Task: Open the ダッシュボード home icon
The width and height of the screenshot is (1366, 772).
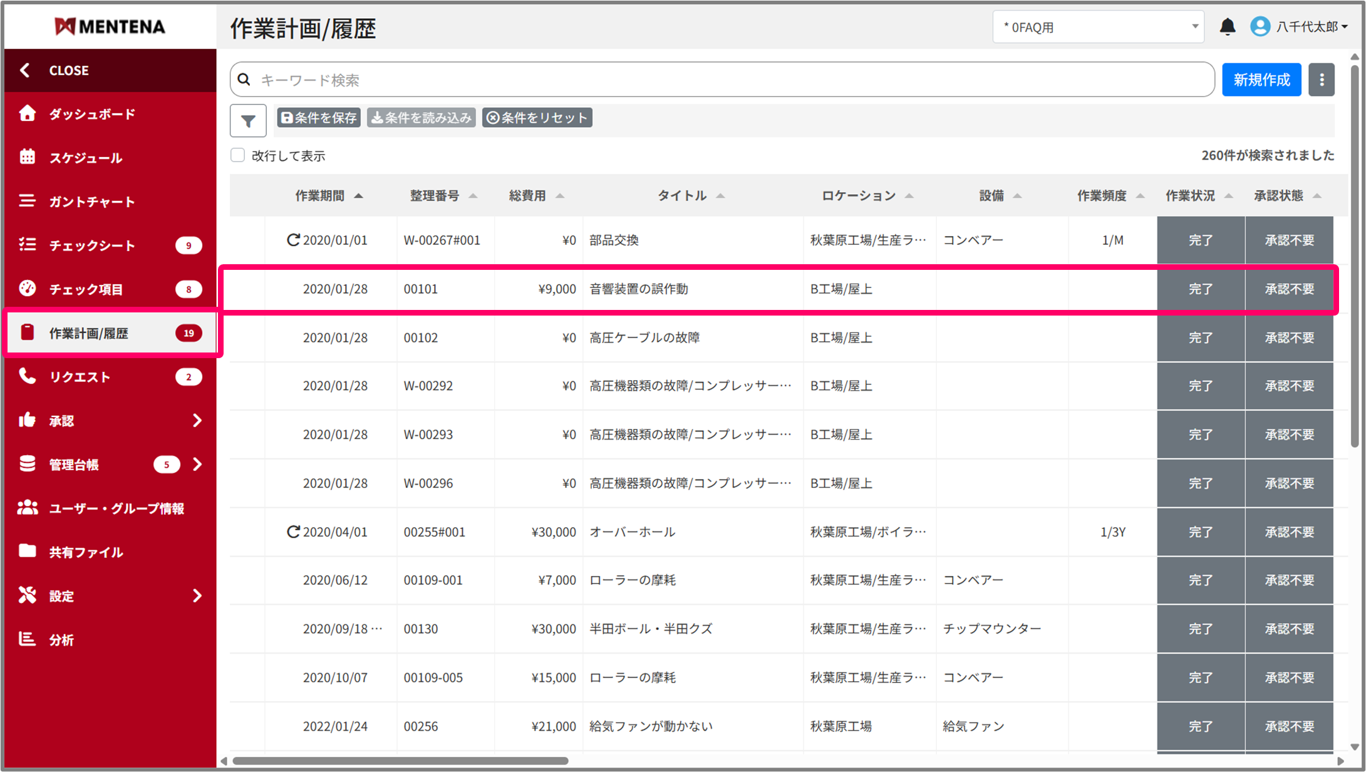Action: [27, 114]
